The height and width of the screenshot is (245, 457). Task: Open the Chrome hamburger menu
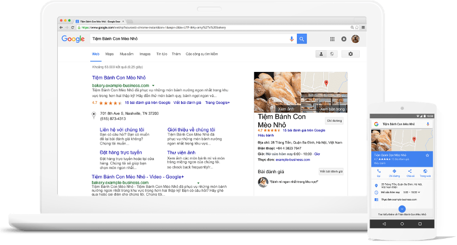363,27
